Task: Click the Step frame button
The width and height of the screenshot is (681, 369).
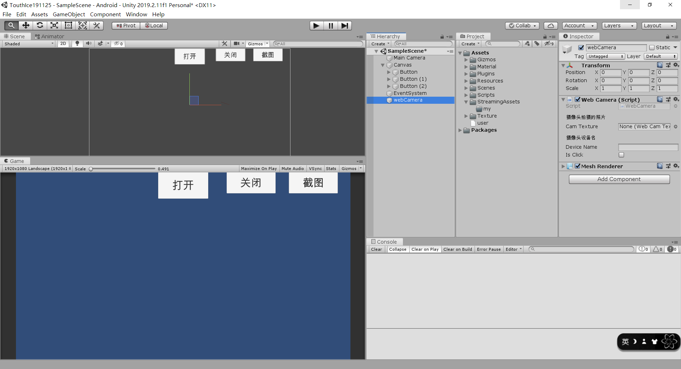Action: click(344, 25)
